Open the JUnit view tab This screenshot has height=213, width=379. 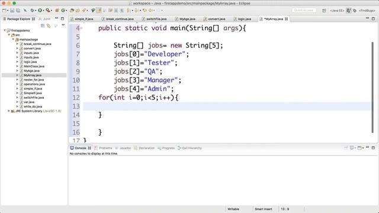click(45, 19)
